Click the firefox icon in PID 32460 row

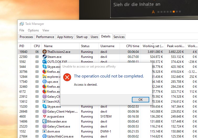[44, 86]
